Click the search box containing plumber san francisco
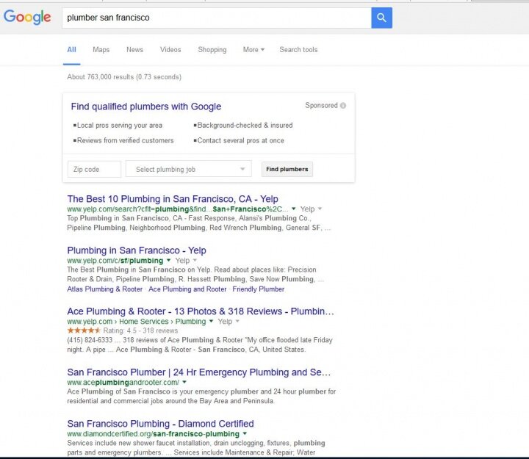This screenshot has height=459, width=529. click(217, 18)
